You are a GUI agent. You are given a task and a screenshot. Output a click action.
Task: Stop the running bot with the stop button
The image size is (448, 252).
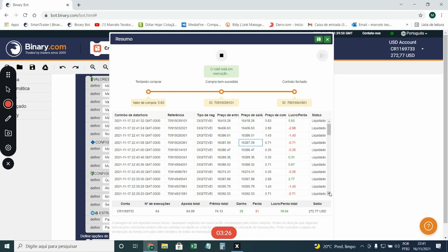click(221, 55)
